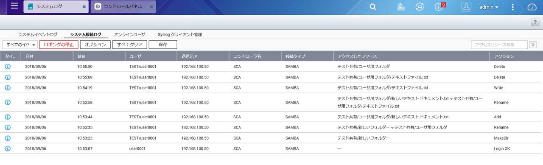This screenshot has height=165, width=543.
Task: Click info icon of 10:53:35 row
Action: pyautogui.click(x=8, y=127)
